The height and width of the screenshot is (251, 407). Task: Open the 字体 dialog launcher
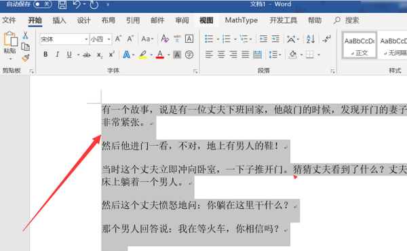[x=195, y=71]
